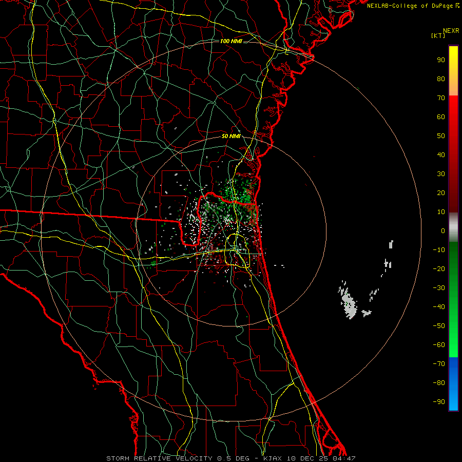Click the 50 NMI range ring label
This screenshot has height=462, width=462.
(x=231, y=136)
